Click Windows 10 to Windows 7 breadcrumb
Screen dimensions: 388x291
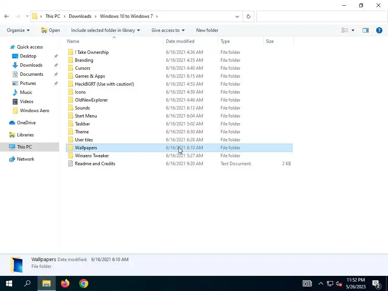[126, 16]
